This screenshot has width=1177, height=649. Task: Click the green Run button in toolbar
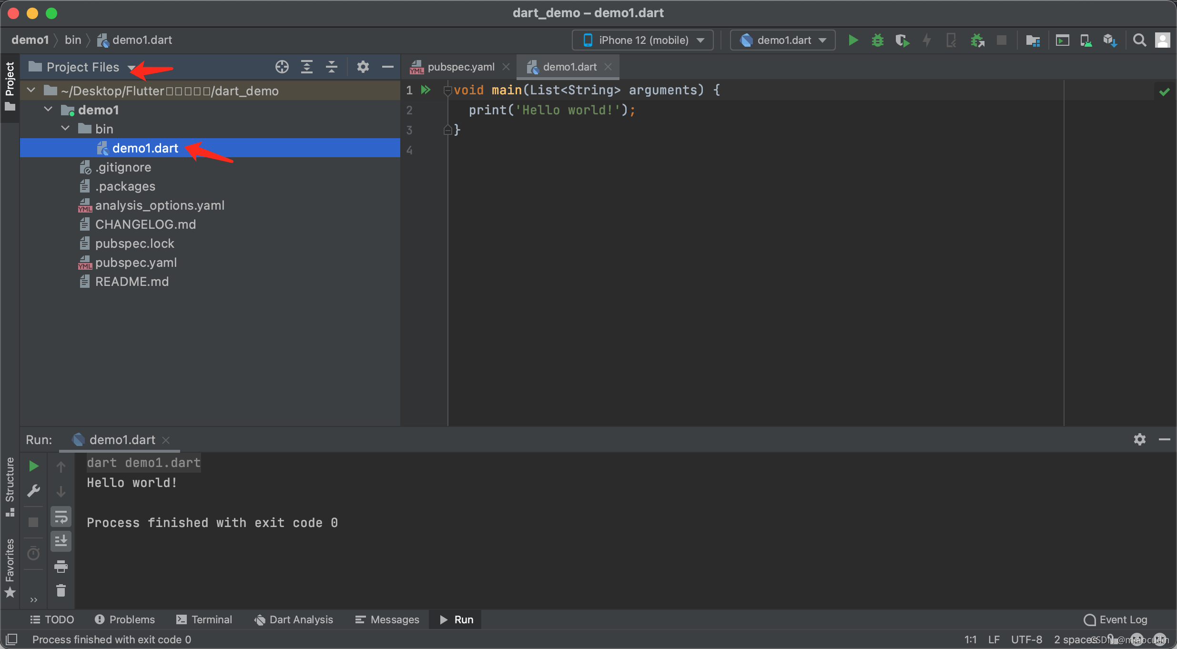(x=853, y=40)
